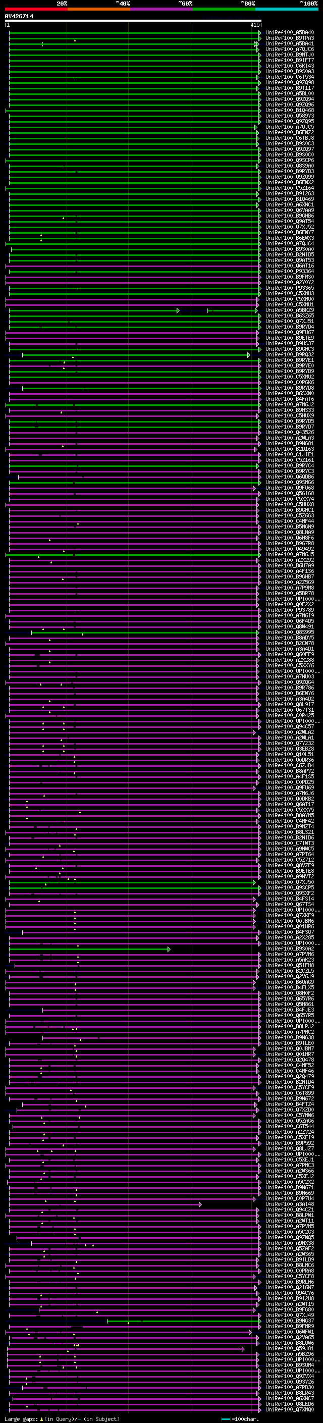Click the cyan ~100% legend segment
Viewport: 323px width, 1423px height.
287,10
